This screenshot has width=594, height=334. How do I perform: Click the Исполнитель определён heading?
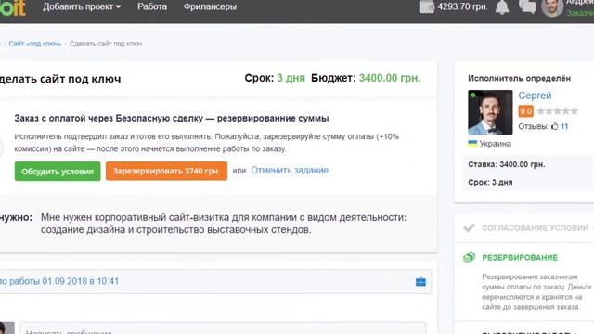point(519,78)
